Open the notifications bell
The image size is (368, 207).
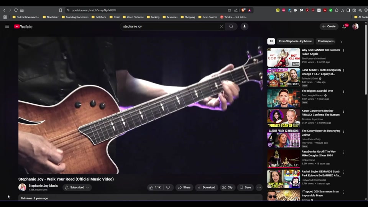click(x=344, y=26)
